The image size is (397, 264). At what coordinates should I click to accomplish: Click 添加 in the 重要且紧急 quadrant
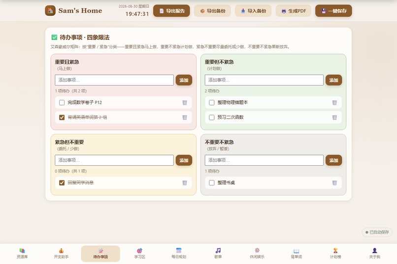184,80
